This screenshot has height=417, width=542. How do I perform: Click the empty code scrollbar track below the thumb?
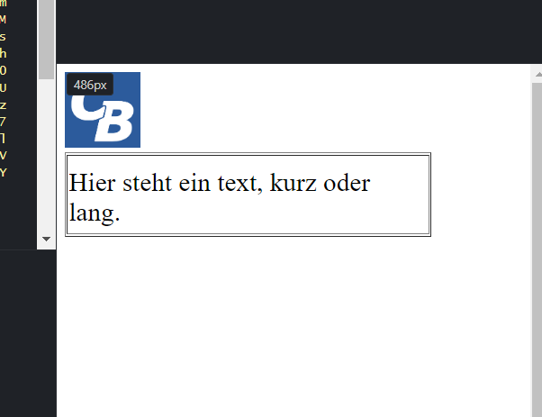pyautogui.click(x=46, y=156)
